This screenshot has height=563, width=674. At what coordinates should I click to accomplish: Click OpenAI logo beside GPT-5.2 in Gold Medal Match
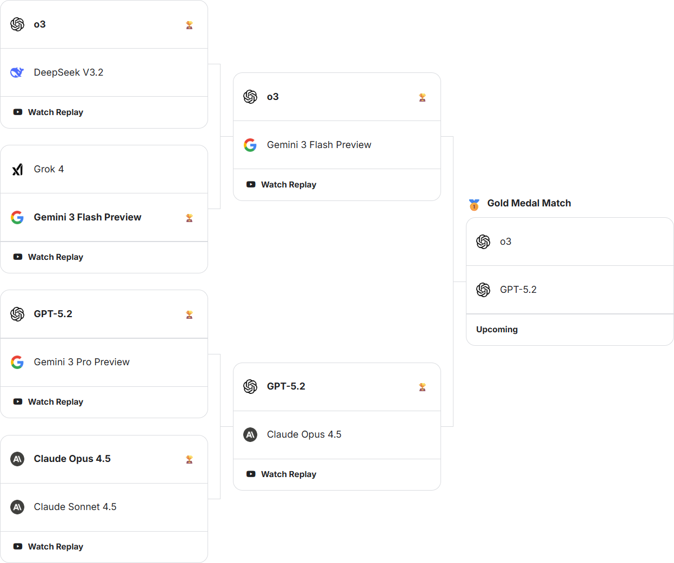(483, 290)
